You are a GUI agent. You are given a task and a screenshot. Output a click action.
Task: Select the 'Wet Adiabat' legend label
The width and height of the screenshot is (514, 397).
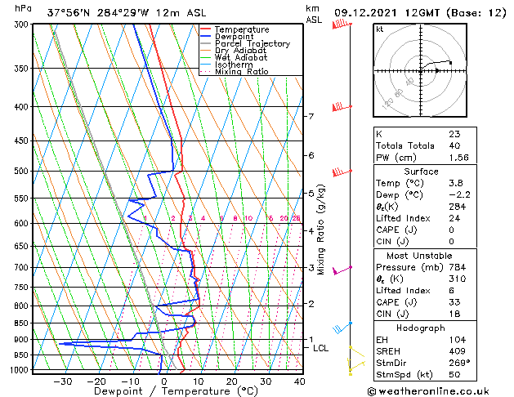pos(241,57)
